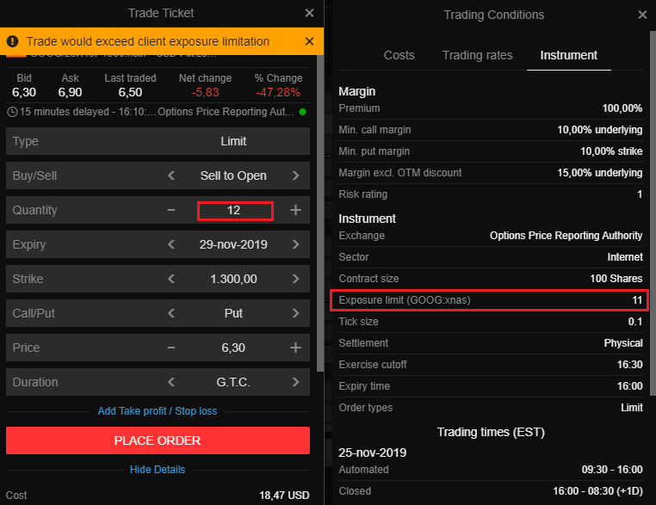The image size is (656, 505).
Task: Open the Type Limit selector
Action: [232, 141]
